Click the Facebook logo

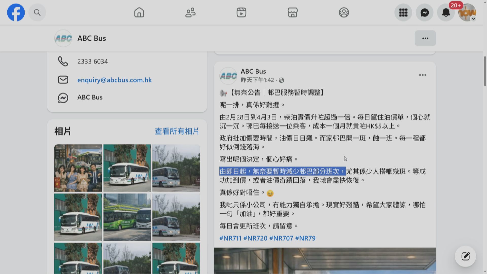(16, 12)
